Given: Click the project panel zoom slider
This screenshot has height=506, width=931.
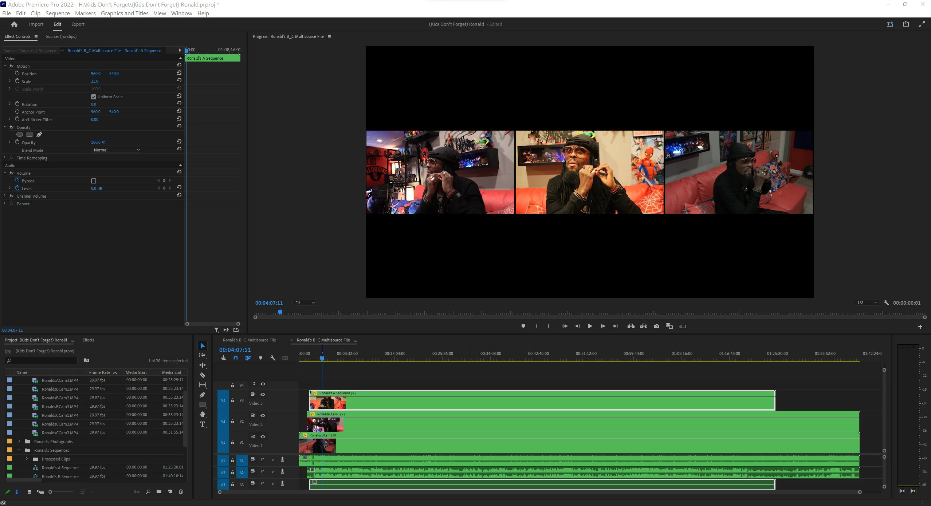Looking at the screenshot, I should point(51,492).
